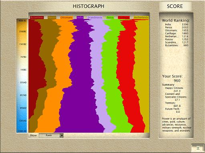The height and width of the screenshot is (153, 205).
Task: Select the Carthage legend label
Action: click(124, 18)
